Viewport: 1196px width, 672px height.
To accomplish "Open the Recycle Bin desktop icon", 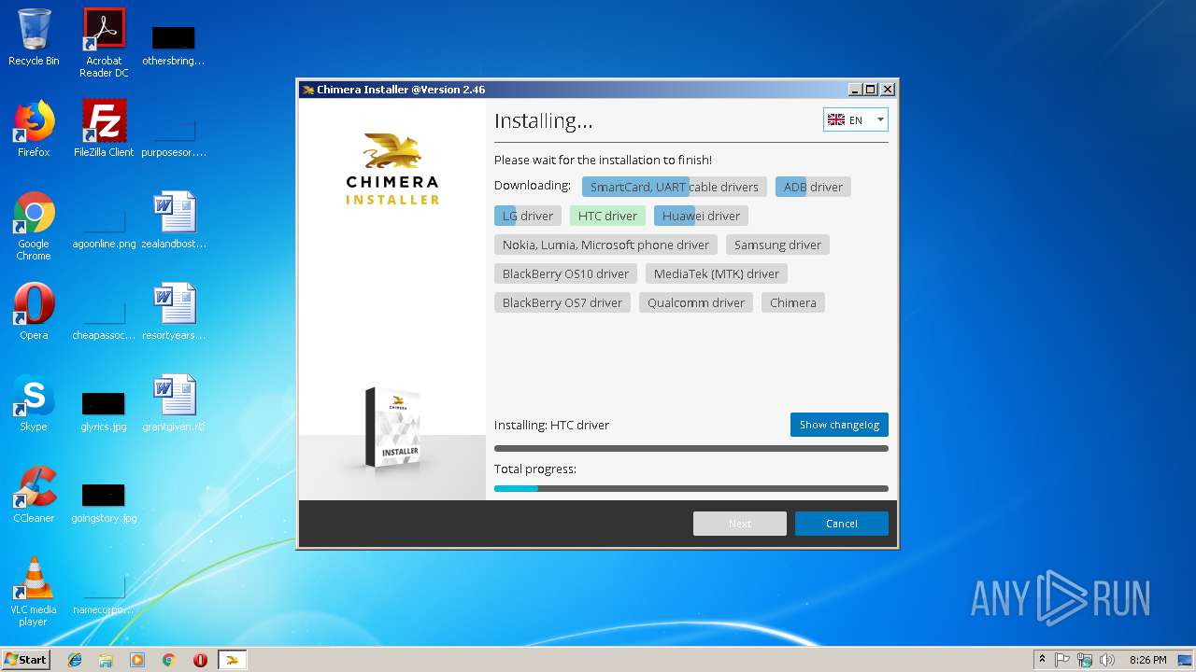I will click(34, 37).
